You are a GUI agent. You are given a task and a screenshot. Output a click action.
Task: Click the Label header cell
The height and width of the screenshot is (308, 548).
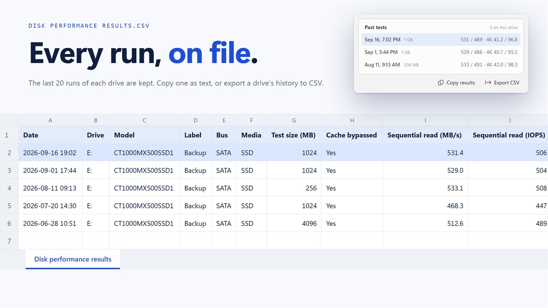click(196, 135)
